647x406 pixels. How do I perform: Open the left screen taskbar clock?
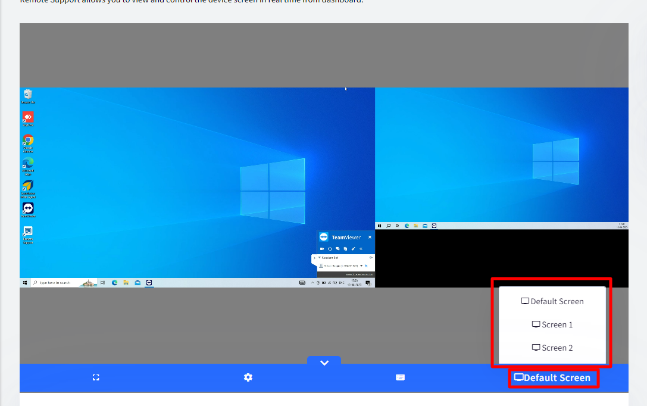tap(354, 283)
